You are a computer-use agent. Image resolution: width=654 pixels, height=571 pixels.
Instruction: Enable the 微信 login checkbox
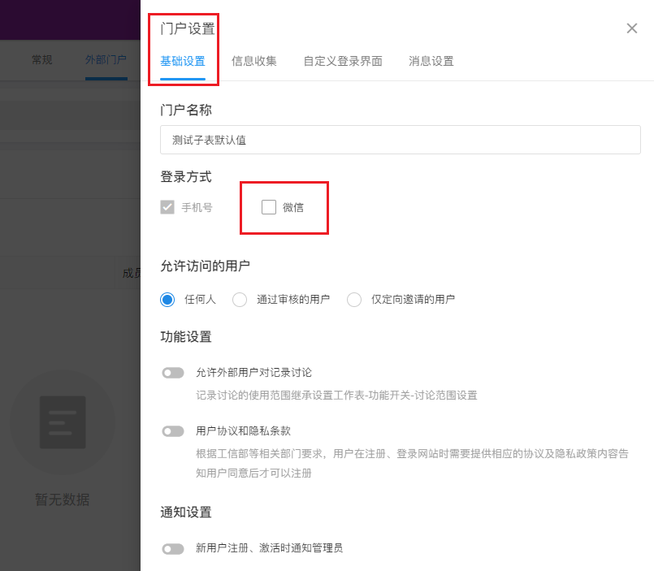point(269,207)
